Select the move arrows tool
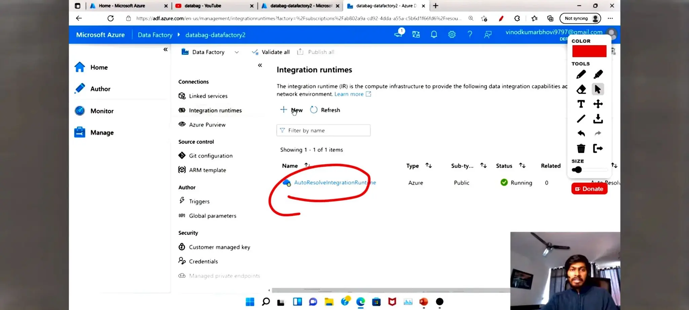This screenshot has width=689, height=310. (598, 104)
